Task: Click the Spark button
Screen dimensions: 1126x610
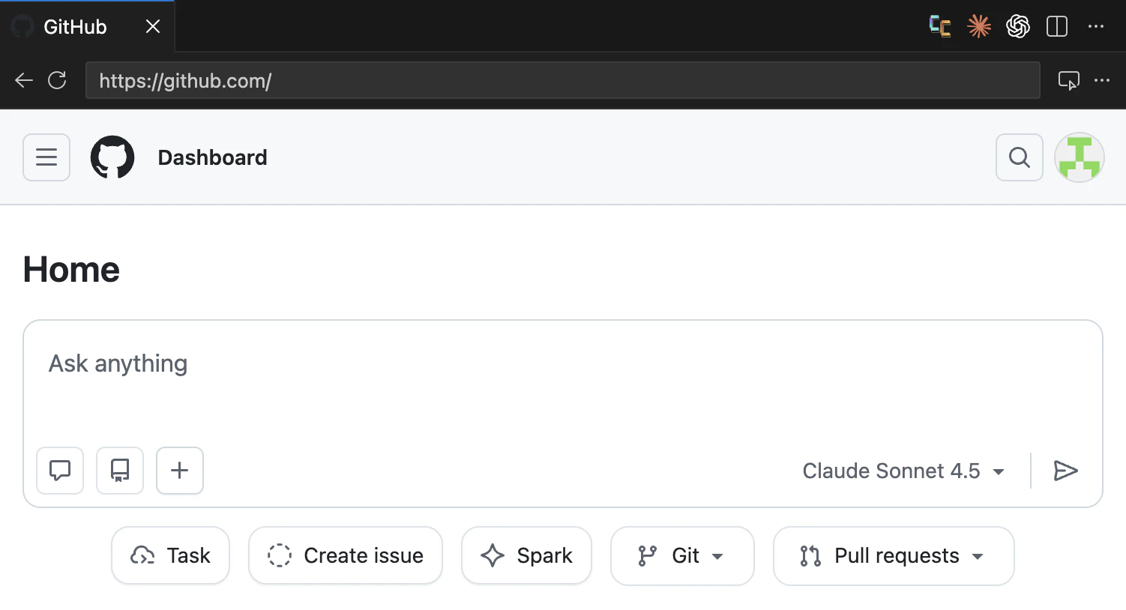Action: (x=526, y=555)
